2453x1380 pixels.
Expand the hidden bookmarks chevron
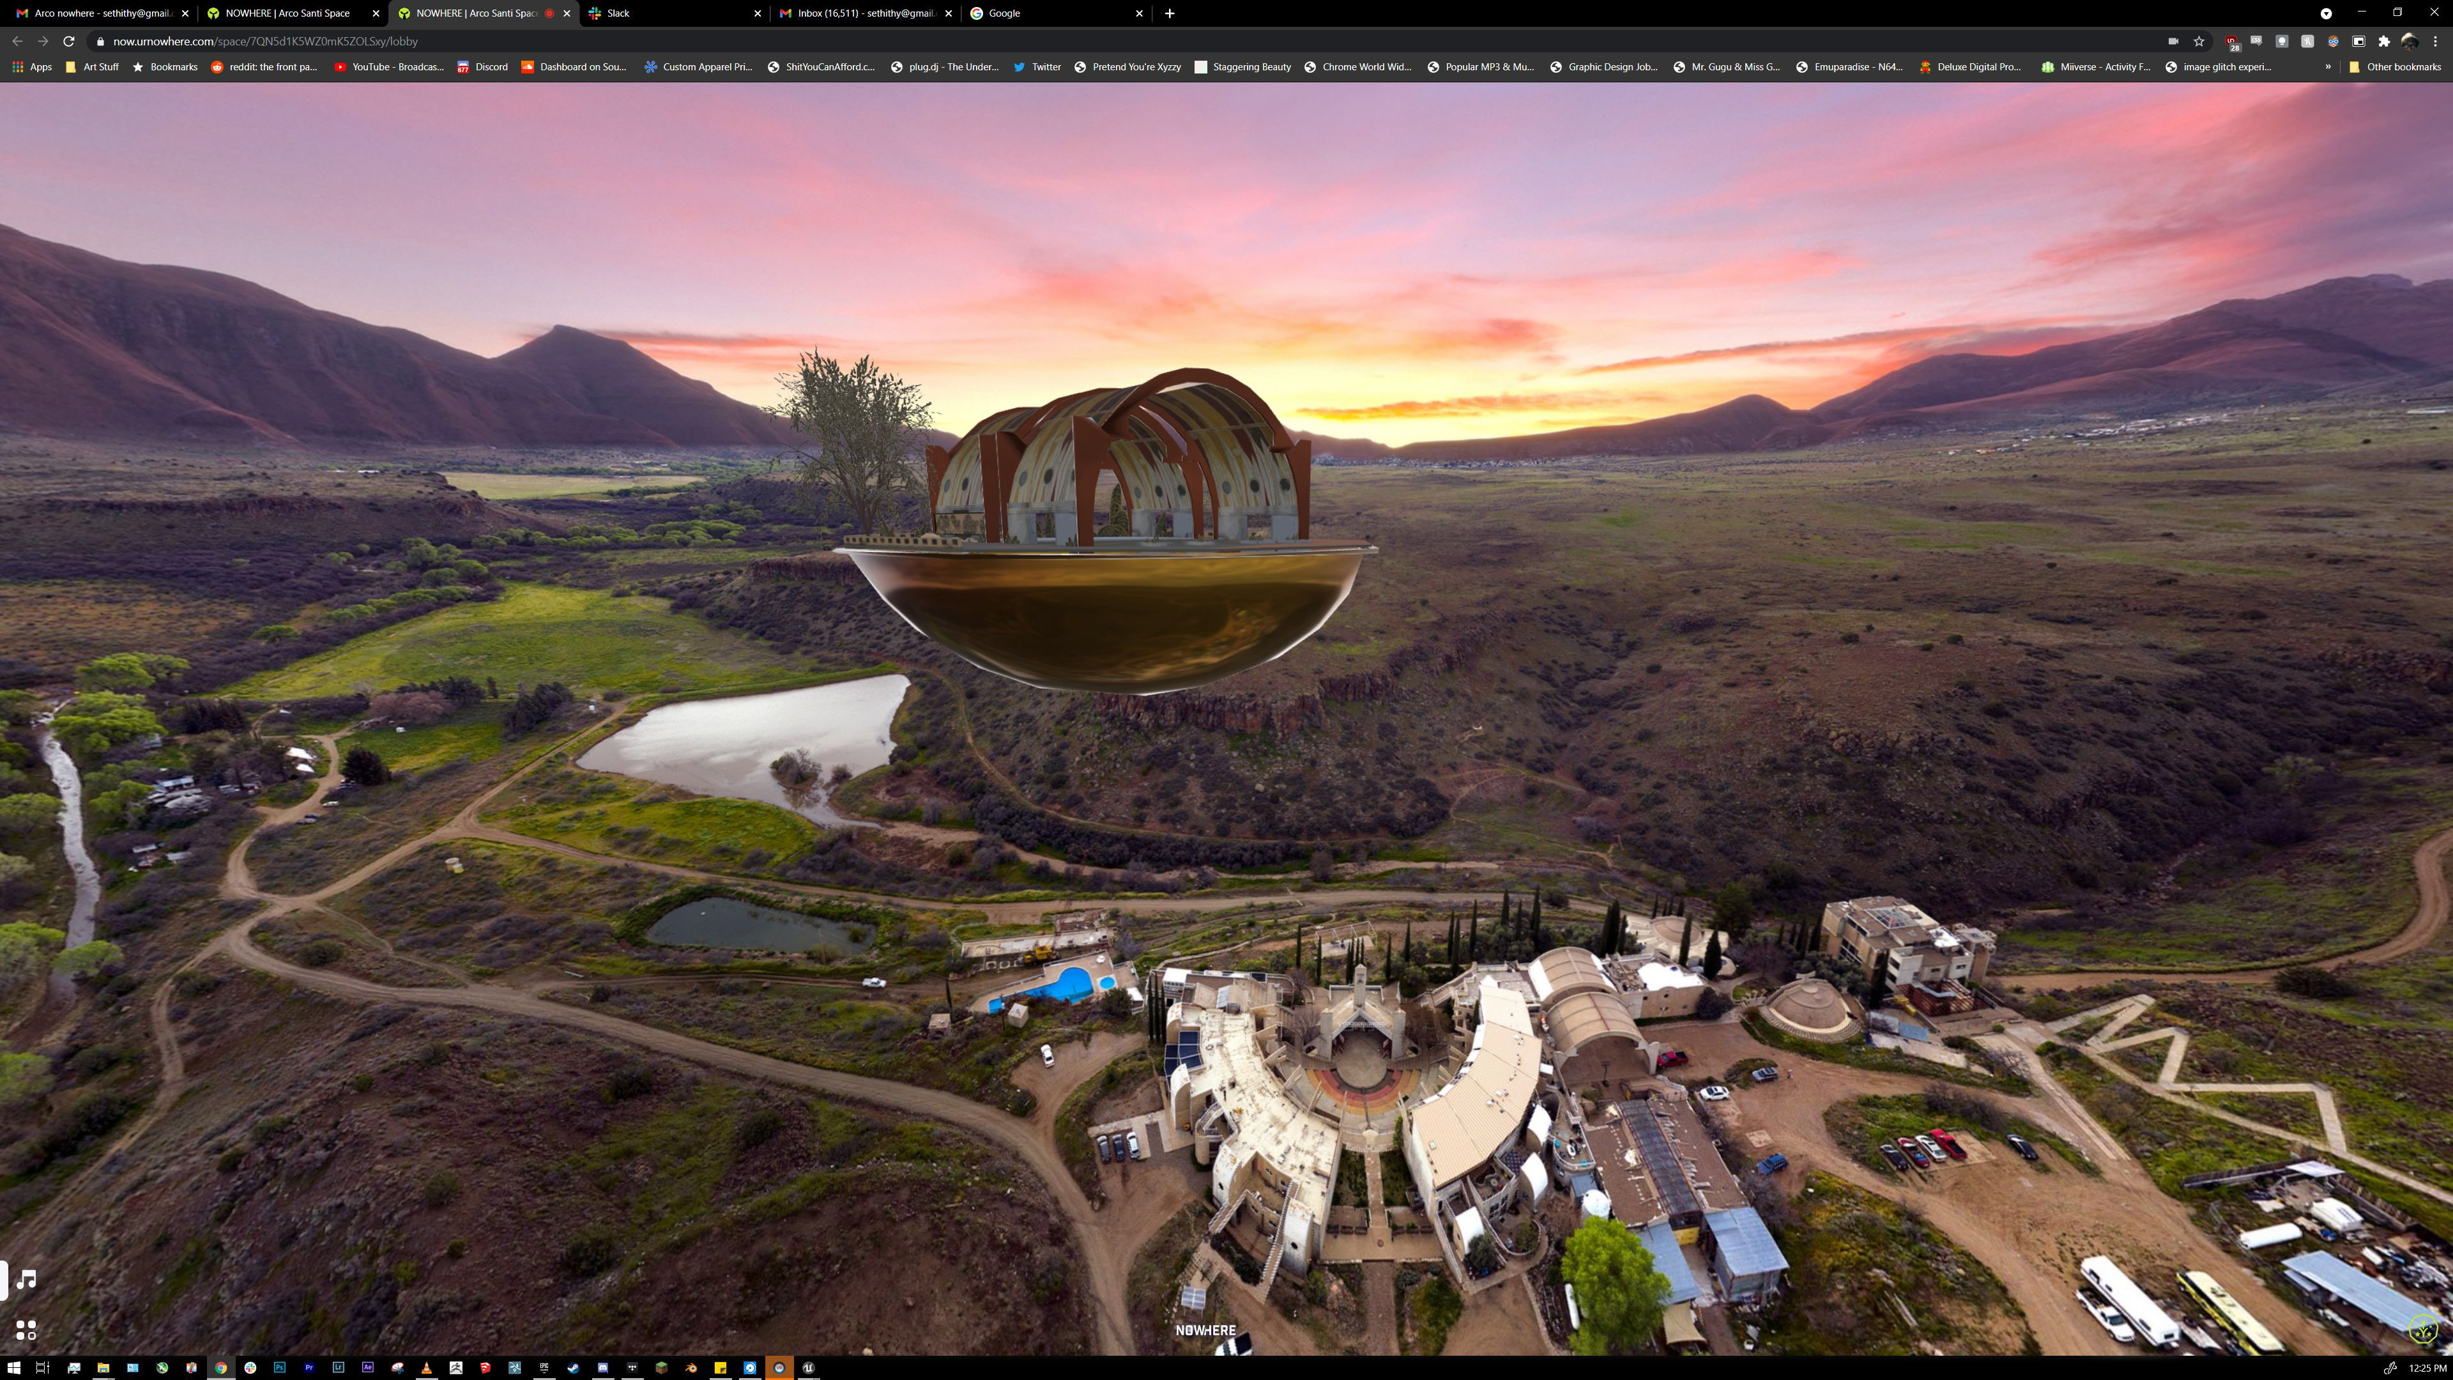pyautogui.click(x=2327, y=66)
